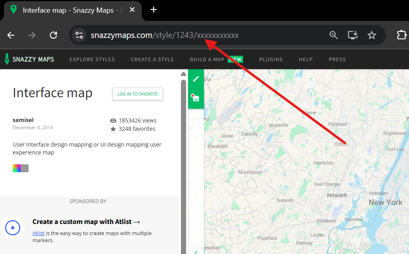Click Plainfield label on the map

point(267,238)
